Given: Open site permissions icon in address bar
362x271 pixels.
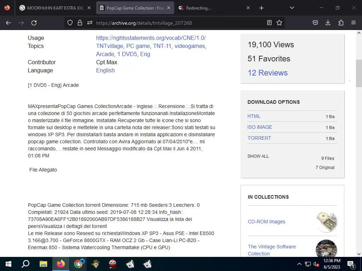Looking at the screenshot, I should tap(90, 23).
